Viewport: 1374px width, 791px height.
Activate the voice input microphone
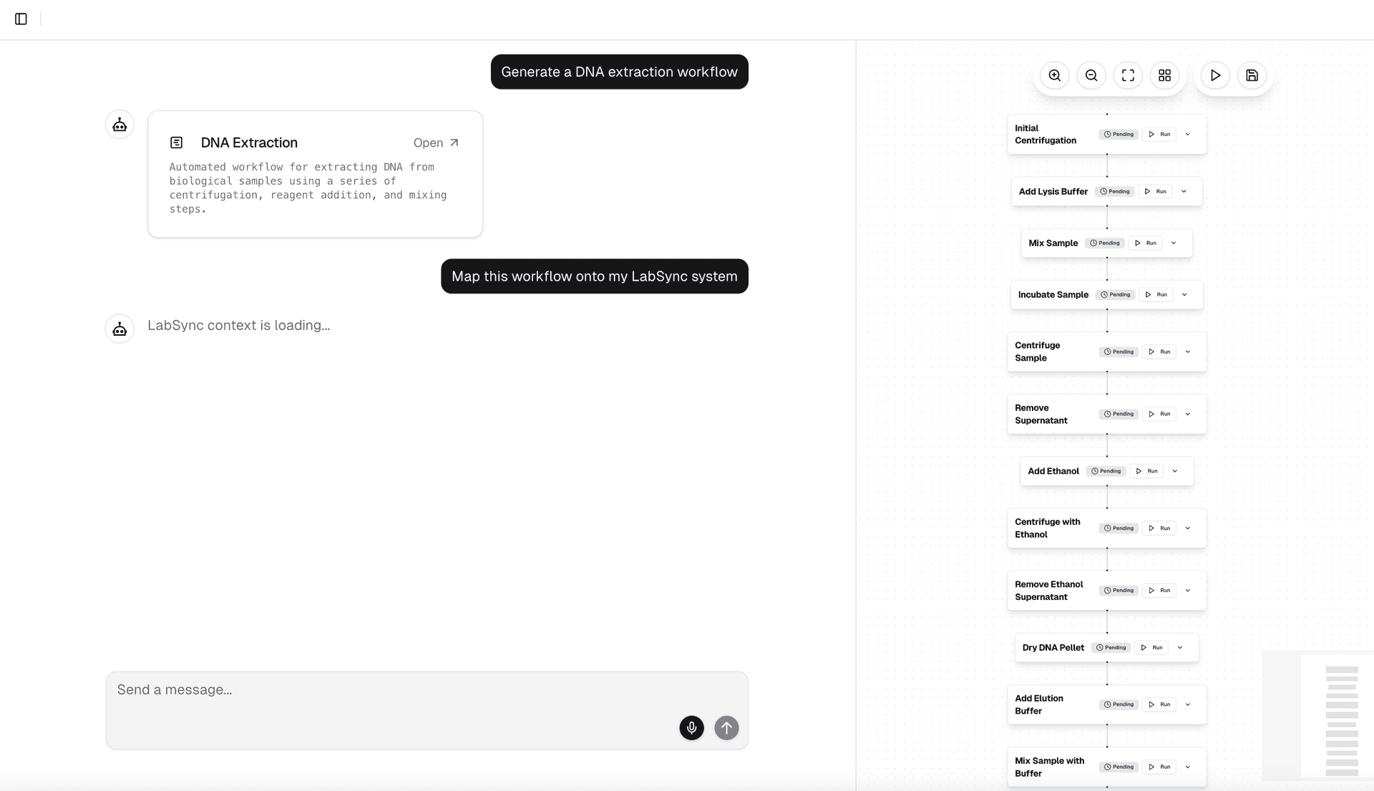(x=691, y=727)
